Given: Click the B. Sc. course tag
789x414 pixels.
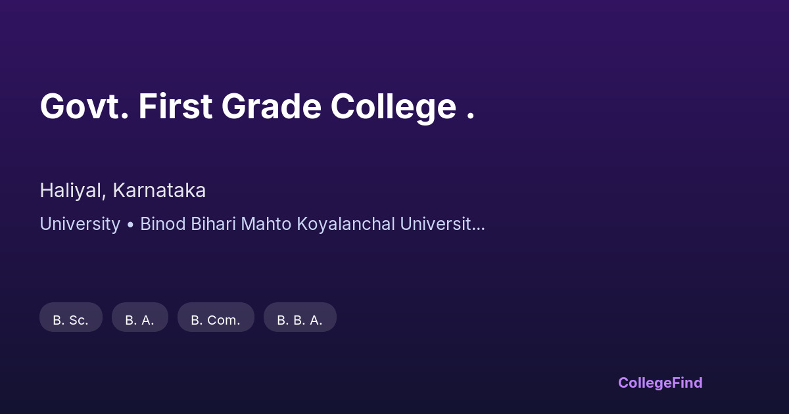Looking at the screenshot, I should click(x=71, y=319).
